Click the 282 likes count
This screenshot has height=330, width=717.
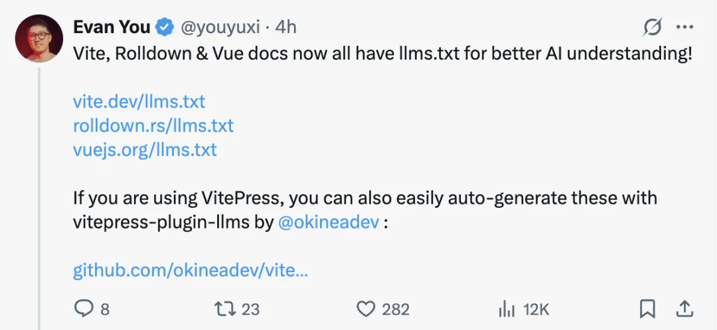396,310
